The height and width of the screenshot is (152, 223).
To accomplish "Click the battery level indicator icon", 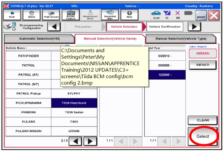I will tap(188, 13).
